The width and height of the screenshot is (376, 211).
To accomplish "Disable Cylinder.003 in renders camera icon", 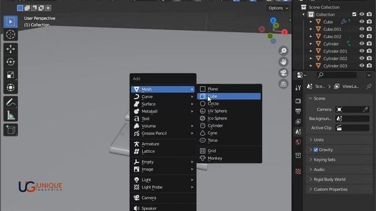I will (x=370, y=66).
